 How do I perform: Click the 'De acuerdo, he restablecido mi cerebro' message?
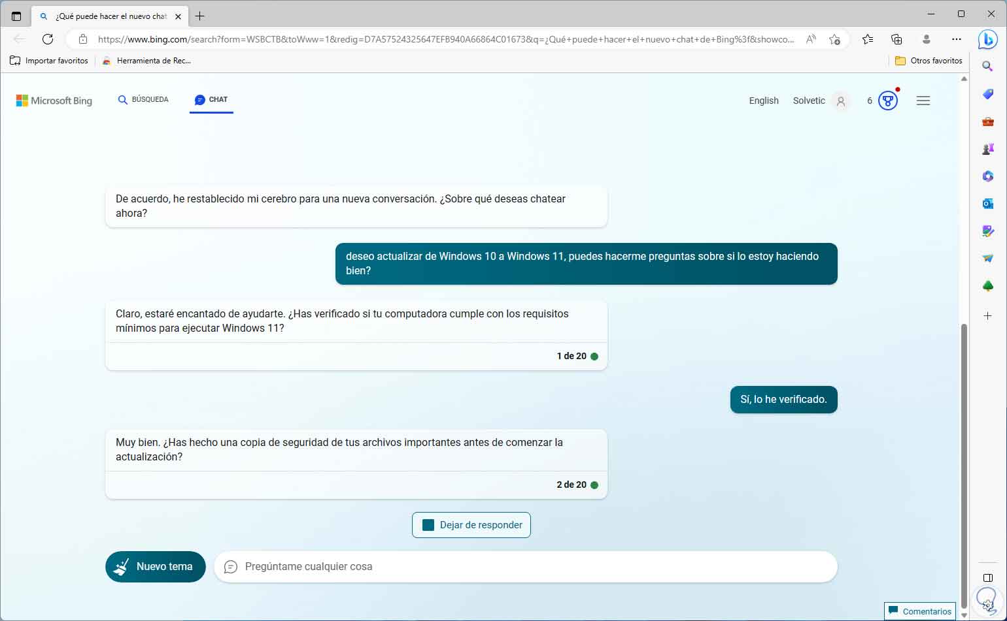(x=356, y=206)
